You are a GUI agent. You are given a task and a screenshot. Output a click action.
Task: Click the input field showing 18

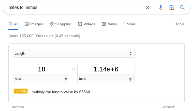41,69
